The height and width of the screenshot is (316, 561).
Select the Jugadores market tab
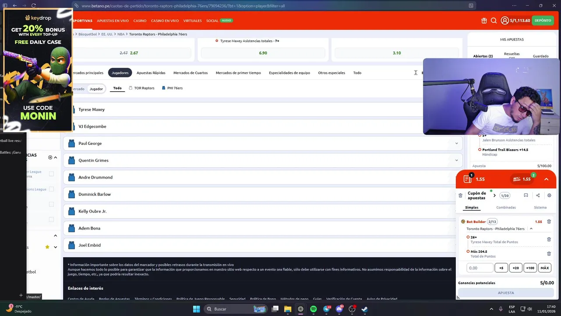(x=120, y=73)
